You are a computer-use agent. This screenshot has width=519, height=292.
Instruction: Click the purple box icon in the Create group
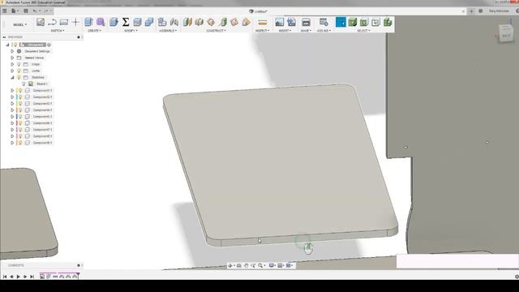101,22
